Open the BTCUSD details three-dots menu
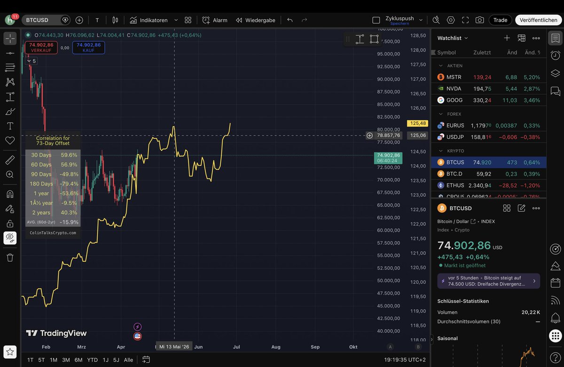 pos(536,208)
